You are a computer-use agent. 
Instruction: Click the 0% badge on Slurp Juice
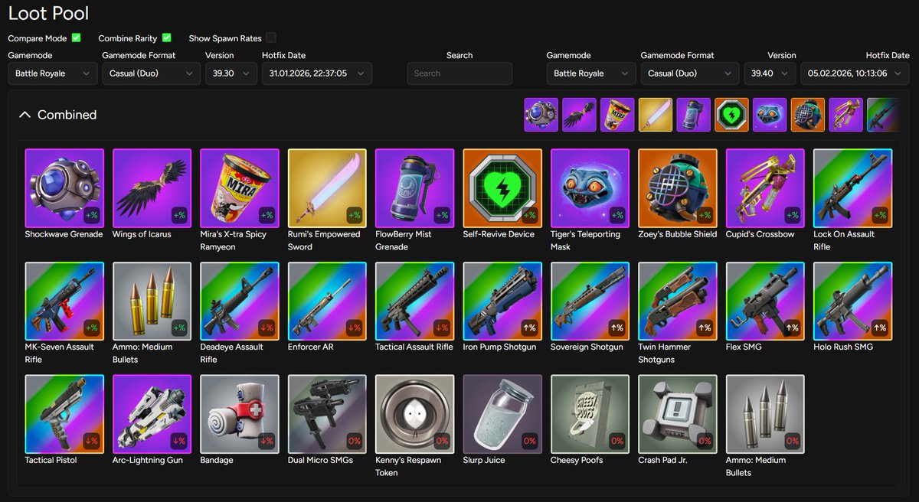point(529,441)
